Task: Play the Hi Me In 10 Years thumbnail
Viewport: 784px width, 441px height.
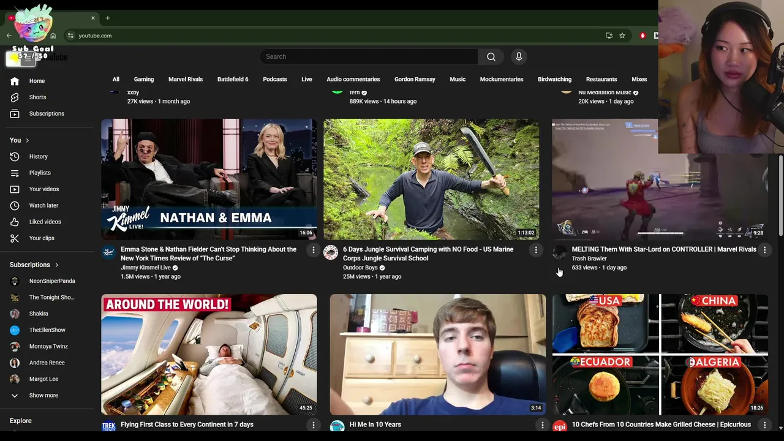Action: click(437, 354)
